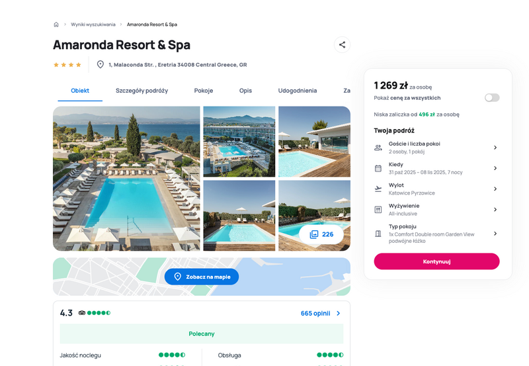Open the Udogodnienia tab
This screenshot has height=366, width=529.
(297, 91)
